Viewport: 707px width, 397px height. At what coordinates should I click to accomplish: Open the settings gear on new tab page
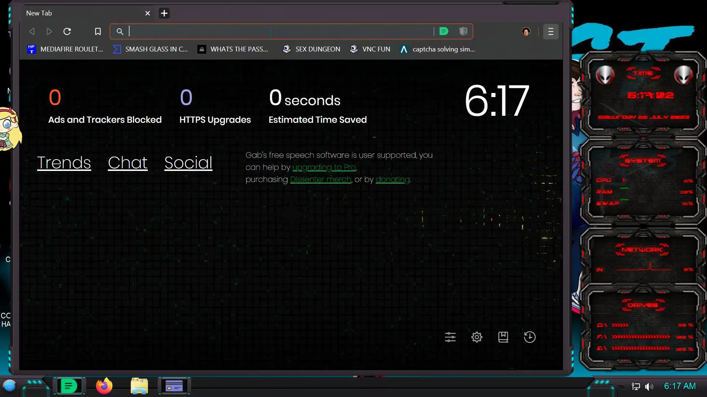click(476, 337)
